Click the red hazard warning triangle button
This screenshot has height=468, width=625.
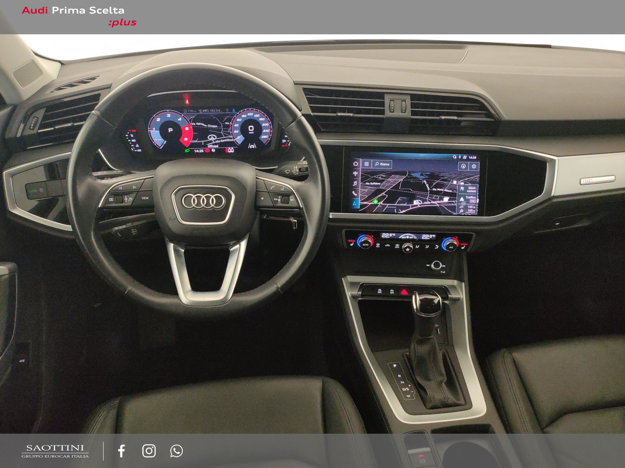click(404, 292)
